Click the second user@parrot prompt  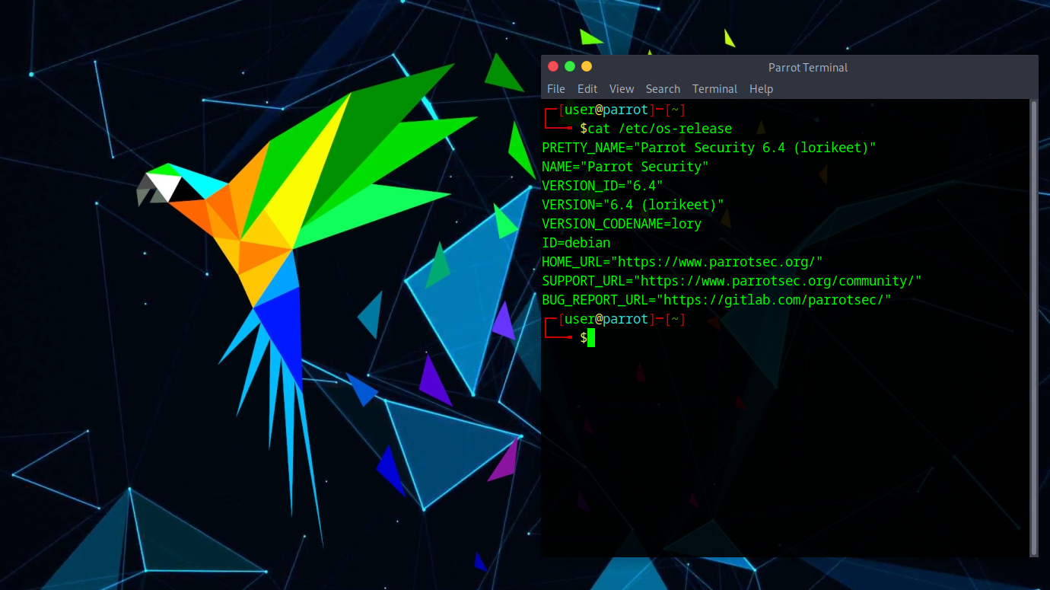606,319
